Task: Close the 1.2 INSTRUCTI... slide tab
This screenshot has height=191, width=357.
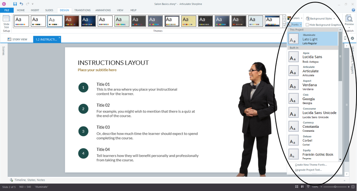Action: (x=59, y=38)
